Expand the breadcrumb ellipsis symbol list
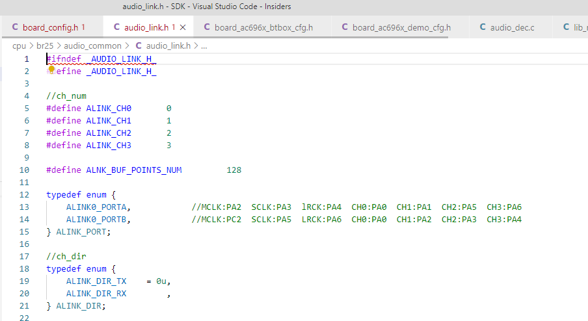Image resolution: width=588 pixels, height=321 pixels. click(204, 46)
